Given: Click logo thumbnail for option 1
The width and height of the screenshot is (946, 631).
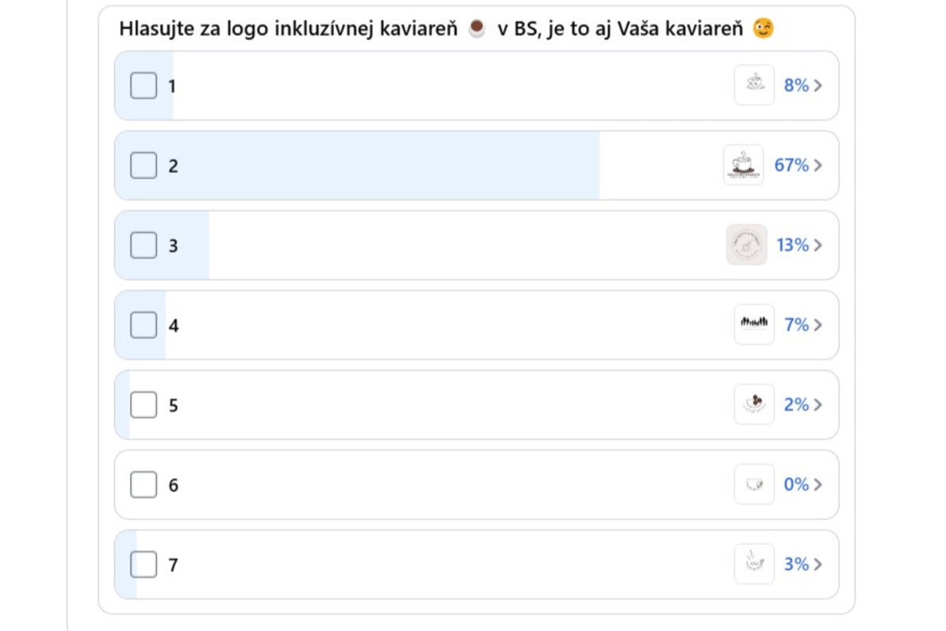Looking at the screenshot, I should coord(754,85).
